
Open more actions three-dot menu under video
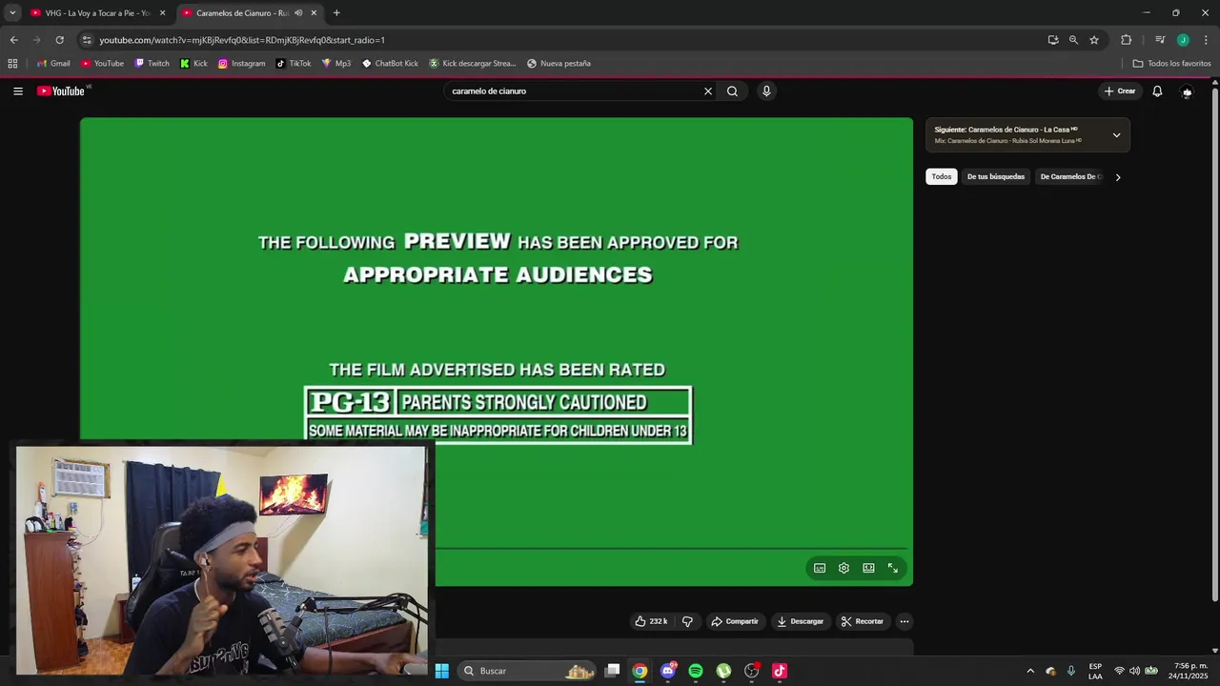pyautogui.click(x=905, y=621)
